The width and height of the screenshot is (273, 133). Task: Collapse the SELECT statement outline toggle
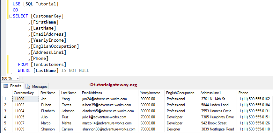tap(11, 16)
